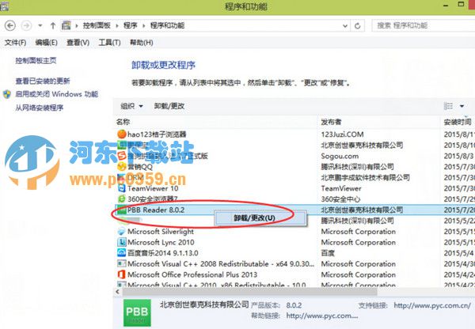Click the window icon in title bar
The height and width of the screenshot is (329, 475).
(x=4, y=6)
